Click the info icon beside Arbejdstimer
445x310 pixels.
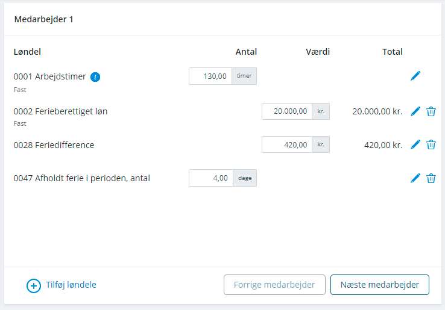(95, 77)
